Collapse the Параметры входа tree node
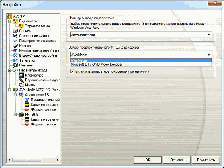 (9, 70)
